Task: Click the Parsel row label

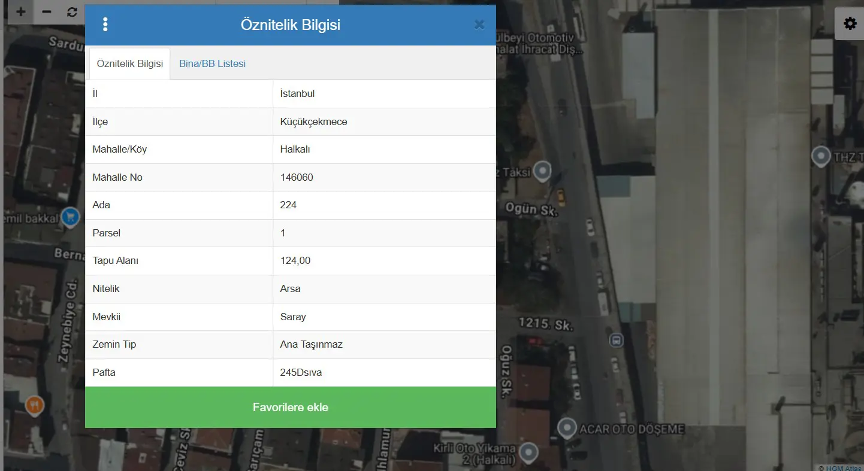Action: pyautogui.click(x=107, y=233)
